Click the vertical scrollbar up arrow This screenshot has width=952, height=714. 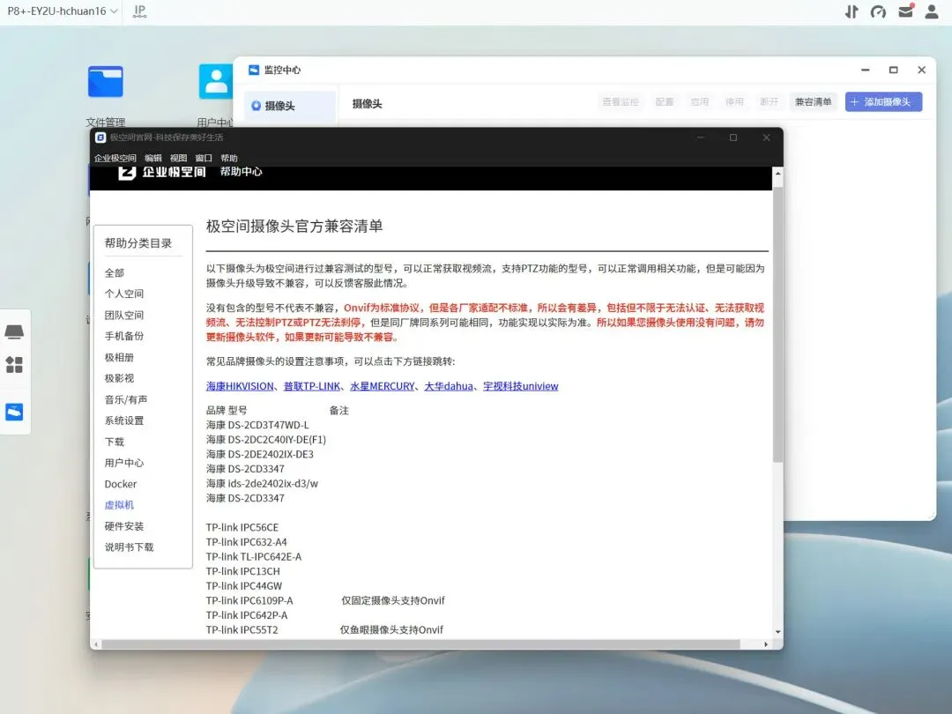click(777, 174)
